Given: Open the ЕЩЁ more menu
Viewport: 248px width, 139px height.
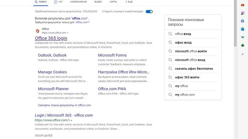Looking at the screenshot, I should [x=129, y=2].
